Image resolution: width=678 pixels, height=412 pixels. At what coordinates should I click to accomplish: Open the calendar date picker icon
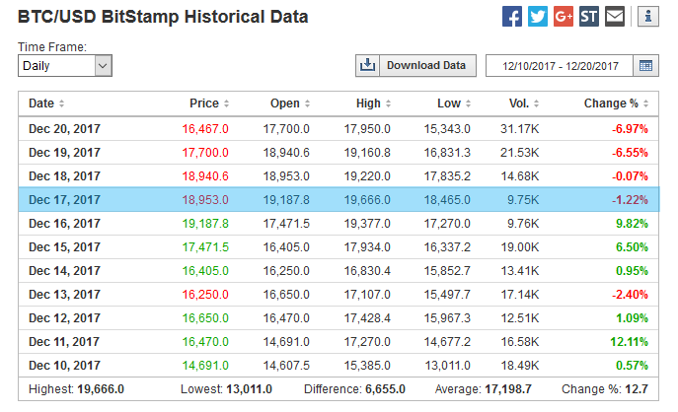click(x=645, y=66)
